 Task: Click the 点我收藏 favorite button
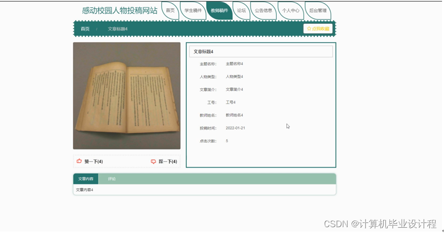click(318, 29)
